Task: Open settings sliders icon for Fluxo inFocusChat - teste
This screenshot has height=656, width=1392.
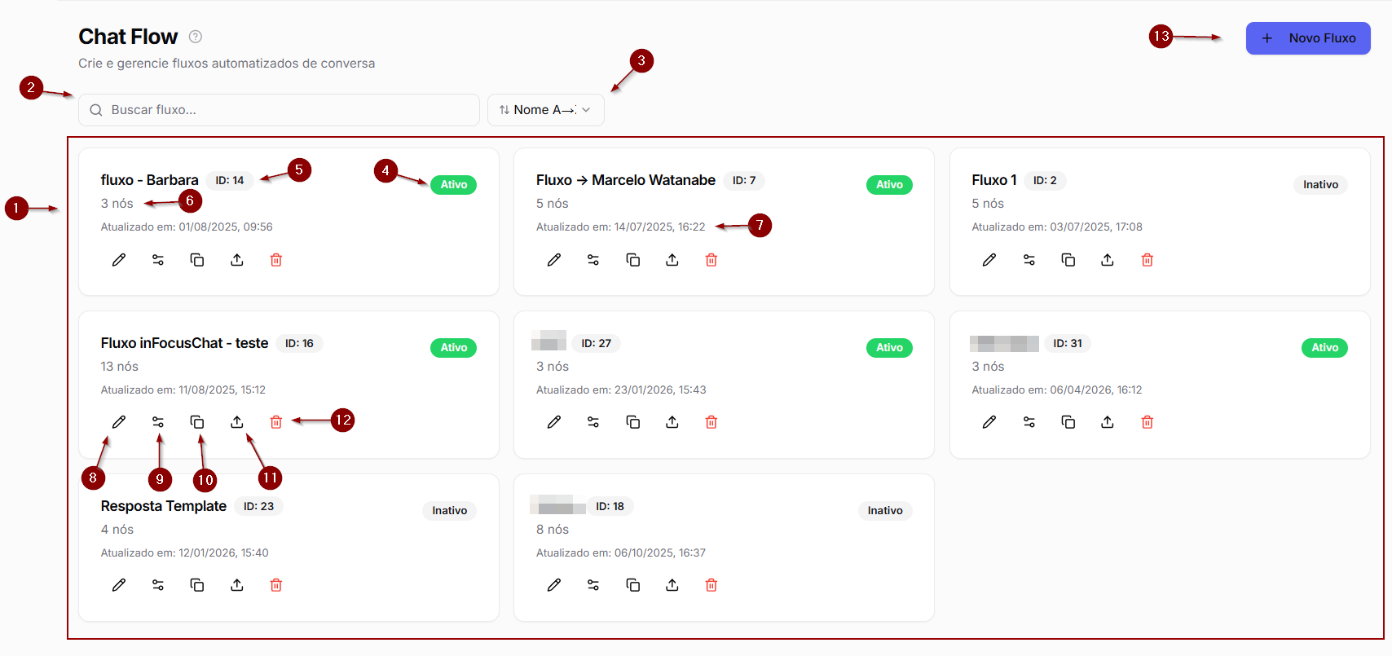Action: coord(158,422)
